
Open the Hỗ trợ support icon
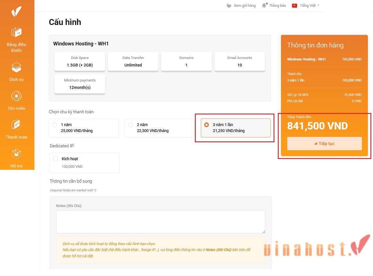pyautogui.click(x=16, y=154)
